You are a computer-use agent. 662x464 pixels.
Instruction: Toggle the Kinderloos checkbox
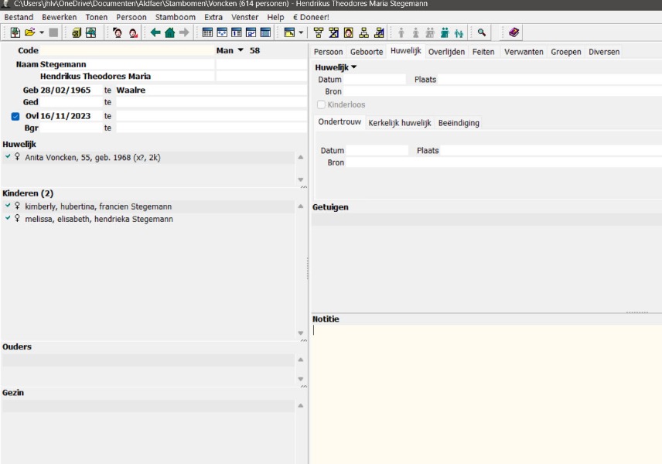(x=322, y=104)
